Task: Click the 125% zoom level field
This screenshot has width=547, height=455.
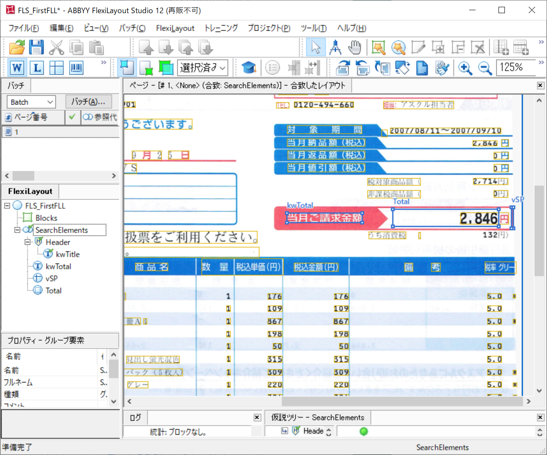Action: 516,68
